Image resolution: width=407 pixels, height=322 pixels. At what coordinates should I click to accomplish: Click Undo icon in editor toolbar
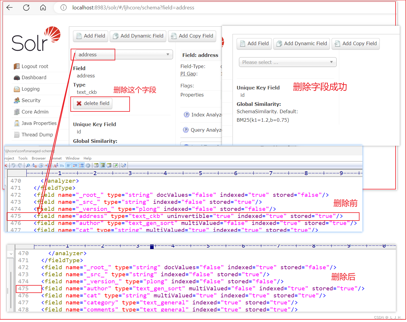pyautogui.click(x=13, y=165)
